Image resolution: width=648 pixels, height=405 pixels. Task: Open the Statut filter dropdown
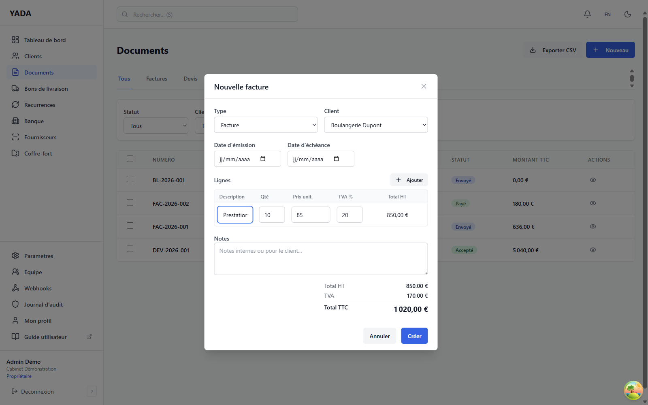(156, 126)
